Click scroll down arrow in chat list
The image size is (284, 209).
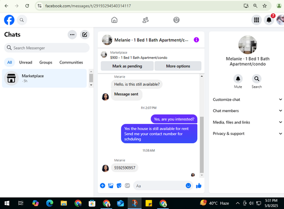(x=91, y=85)
